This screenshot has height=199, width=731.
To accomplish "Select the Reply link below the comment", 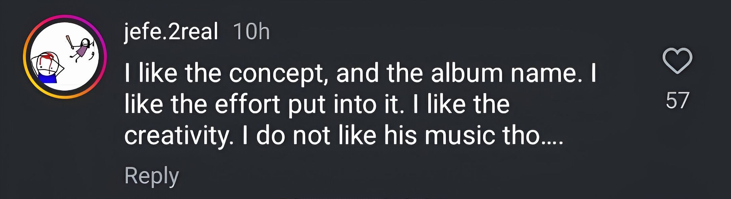I will 152,176.
